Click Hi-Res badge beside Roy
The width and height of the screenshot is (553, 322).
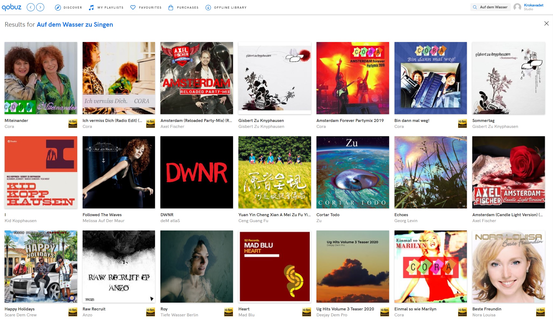tap(228, 312)
